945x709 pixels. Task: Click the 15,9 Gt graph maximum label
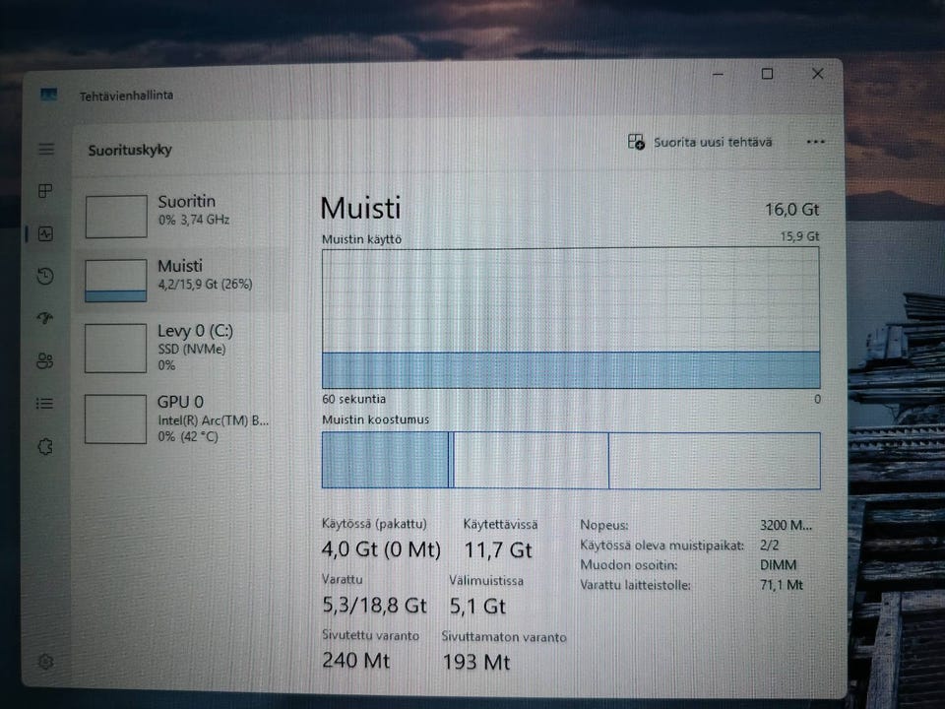click(x=799, y=236)
